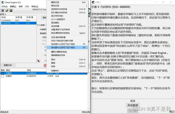Click the open process computer icon
Screen dimensions: 175x114
3,11
